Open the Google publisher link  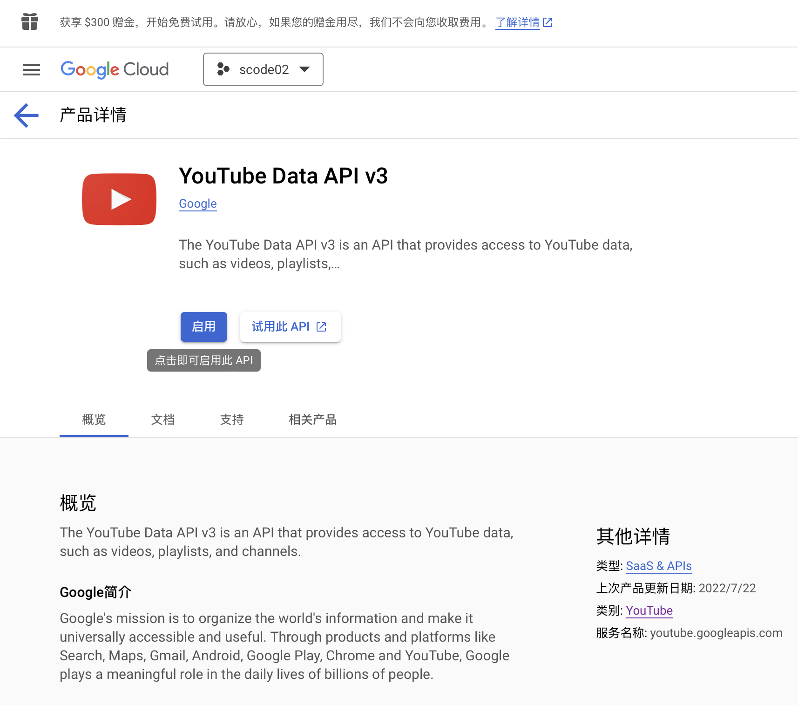[x=198, y=203]
